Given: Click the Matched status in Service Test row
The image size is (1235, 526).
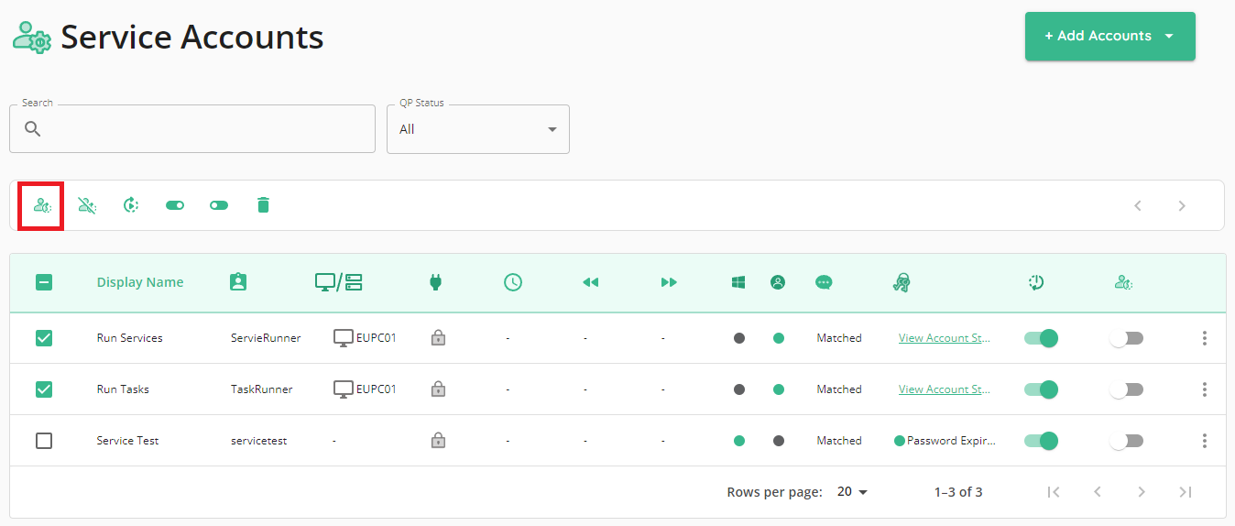Looking at the screenshot, I should pos(839,441).
